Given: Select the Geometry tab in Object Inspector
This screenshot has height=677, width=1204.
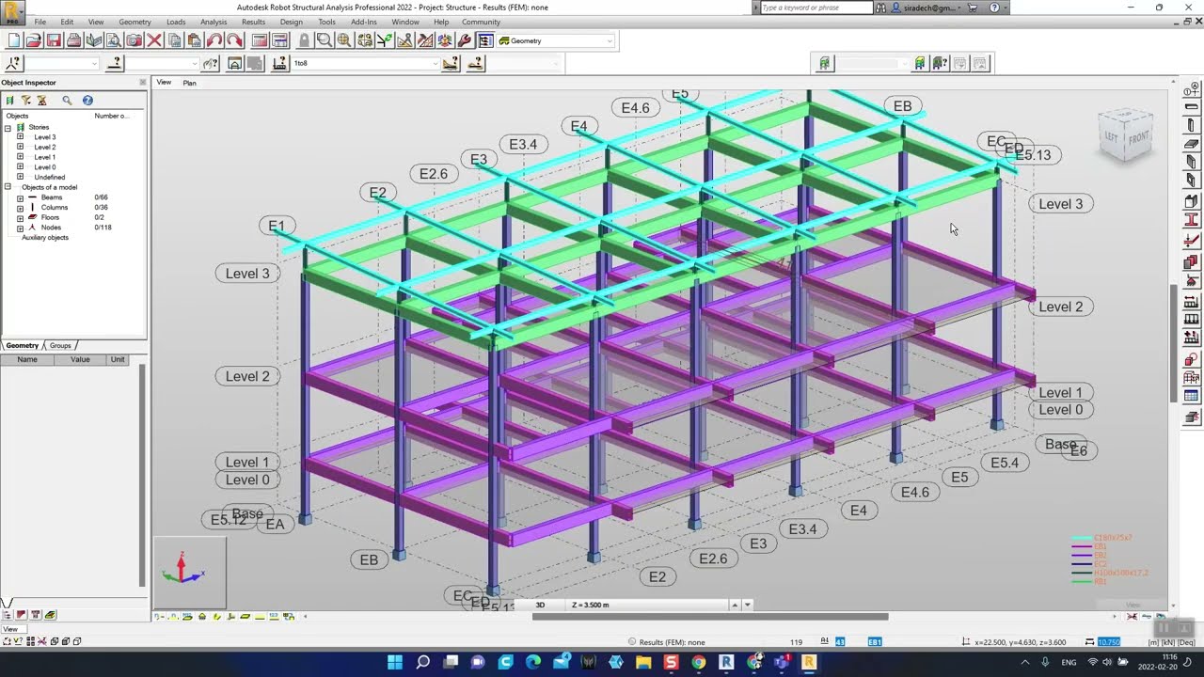Looking at the screenshot, I should click(23, 346).
